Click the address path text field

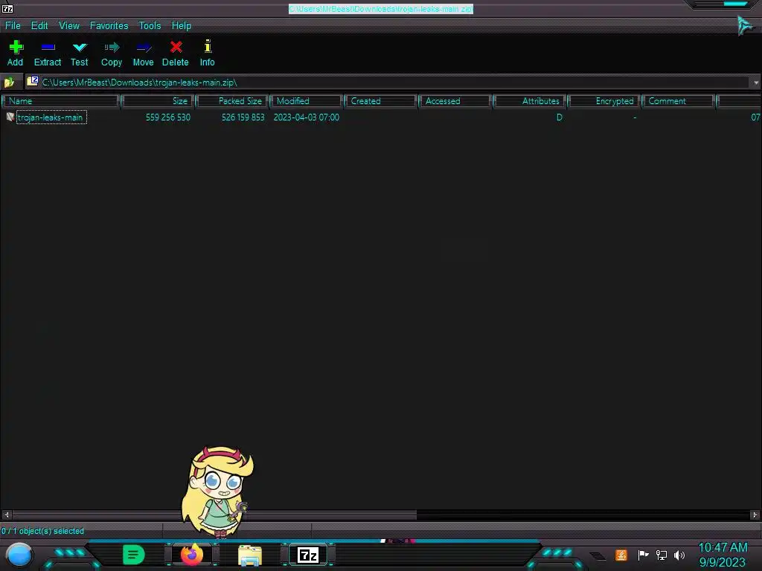(388, 83)
